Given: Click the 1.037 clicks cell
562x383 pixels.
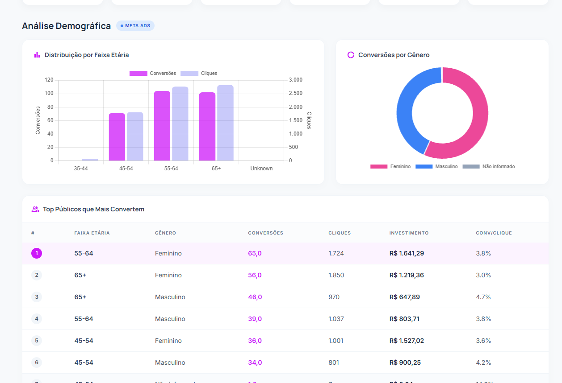Looking at the screenshot, I should point(336,319).
